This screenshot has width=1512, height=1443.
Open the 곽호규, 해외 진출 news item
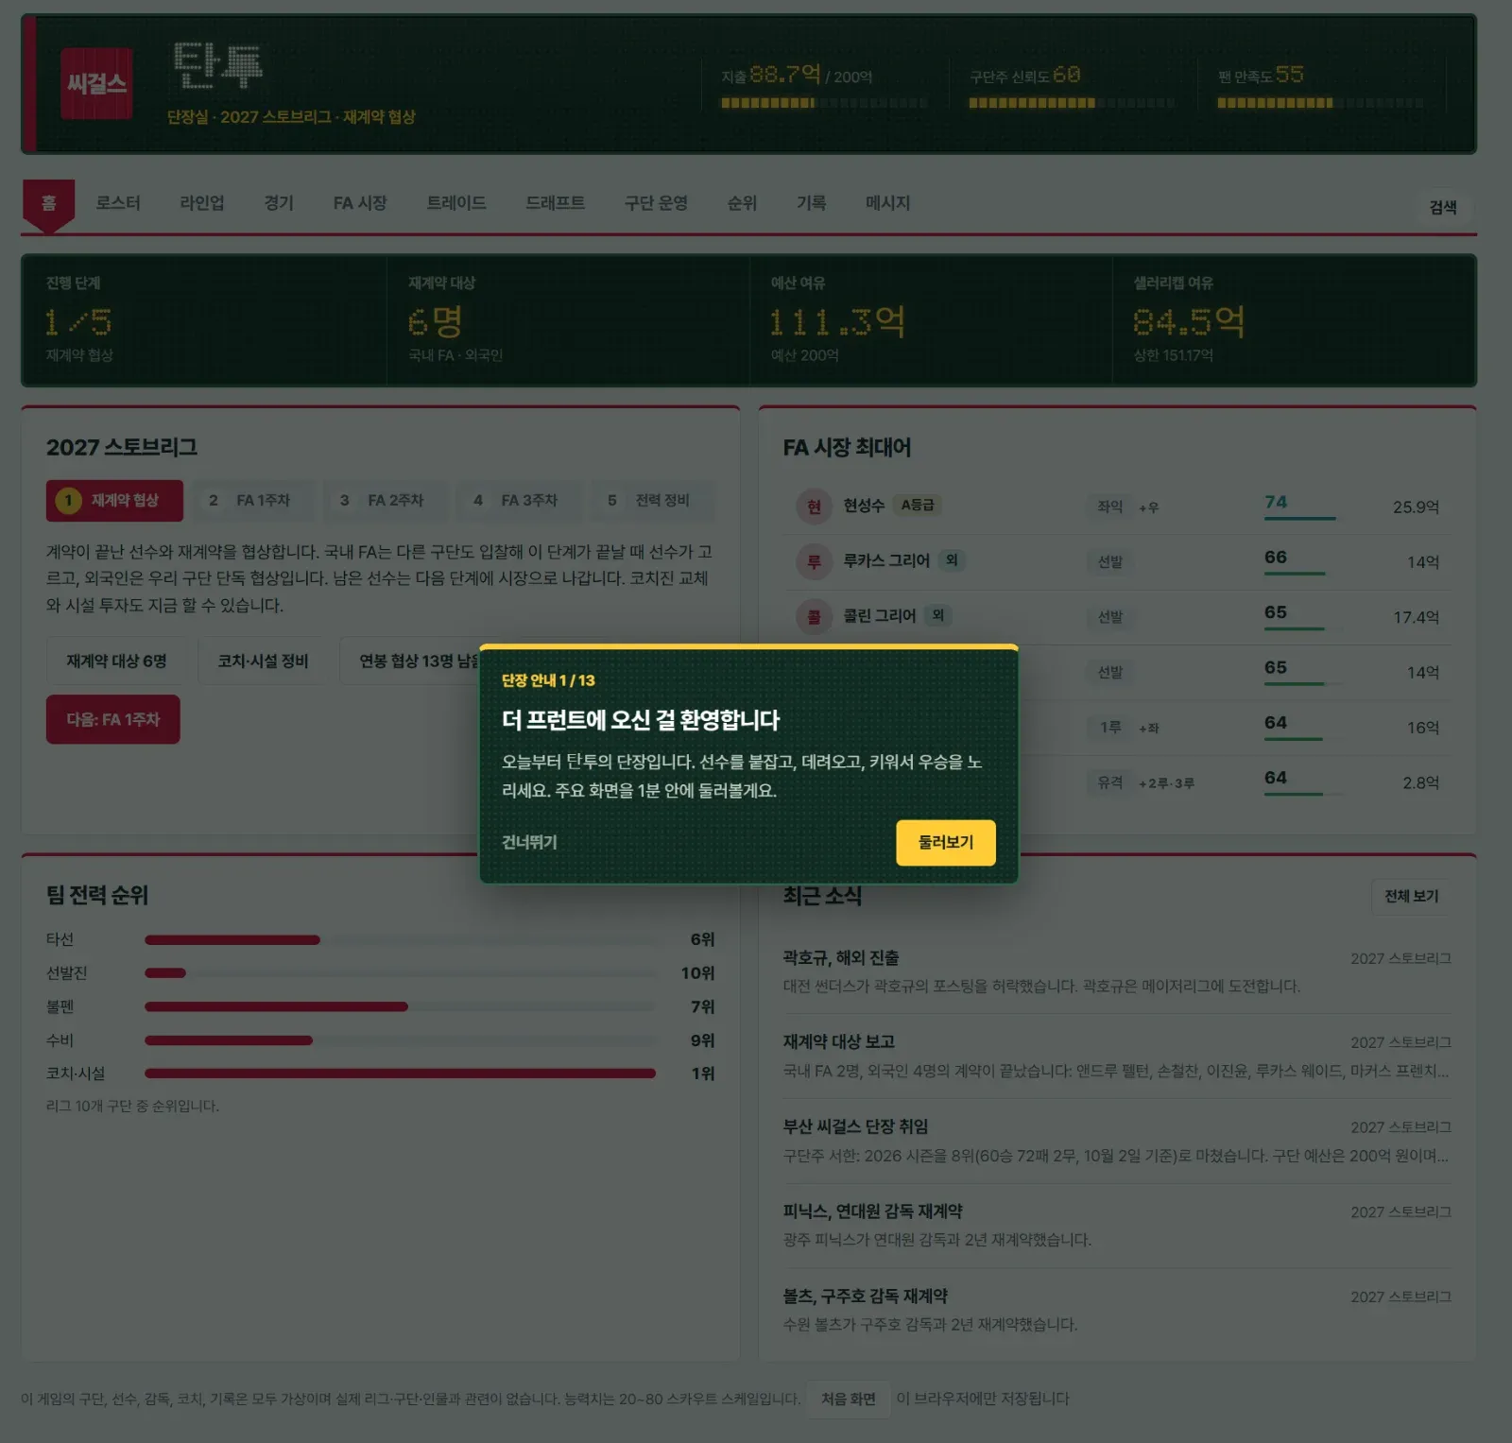pyautogui.click(x=1117, y=971)
